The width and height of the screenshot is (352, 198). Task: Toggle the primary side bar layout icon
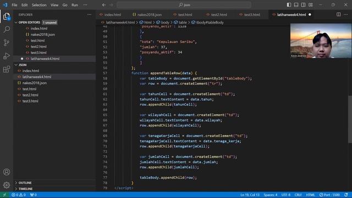click(x=289, y=5)
